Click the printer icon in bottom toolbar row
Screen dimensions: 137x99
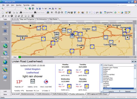[19, 16]
